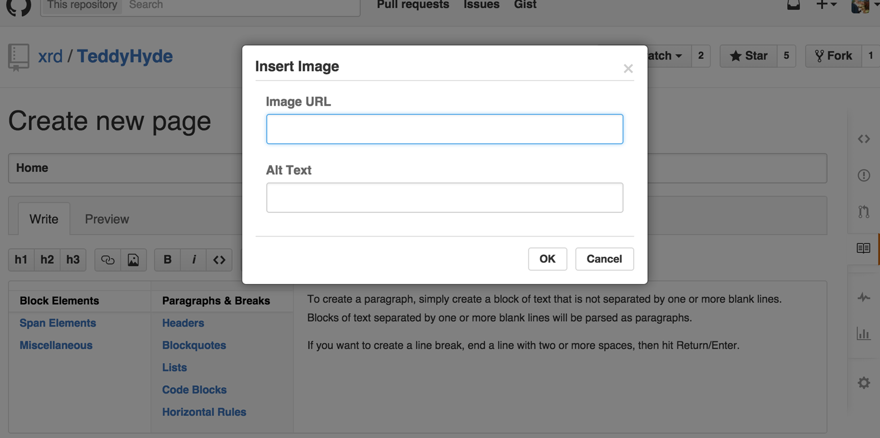Open the Pulse activity sidebar icon
Image resolution: width=880 pixels, height=438 pixels.
tap(864, 297)
